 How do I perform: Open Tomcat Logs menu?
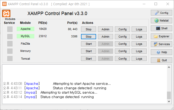[139, 59]
